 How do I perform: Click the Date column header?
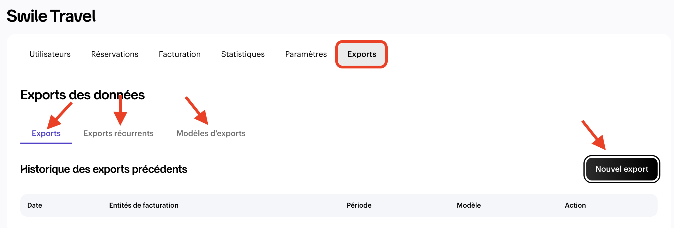35,205
